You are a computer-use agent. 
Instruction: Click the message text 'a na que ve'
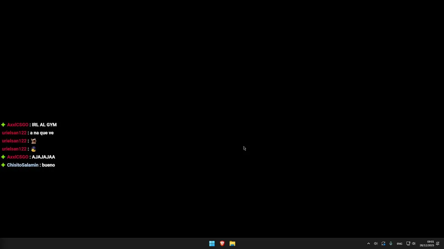[x=42, y=133]
